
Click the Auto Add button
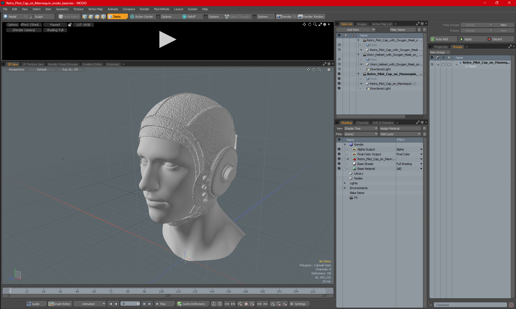[443, 39]
